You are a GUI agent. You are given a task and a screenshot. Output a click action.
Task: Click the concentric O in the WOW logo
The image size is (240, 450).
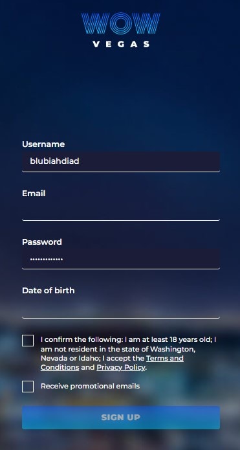point(120,23)
